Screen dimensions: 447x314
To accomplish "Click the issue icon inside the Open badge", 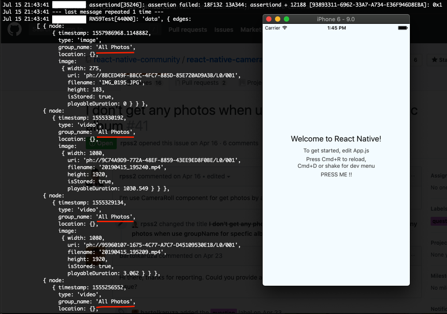I will 92,143.
